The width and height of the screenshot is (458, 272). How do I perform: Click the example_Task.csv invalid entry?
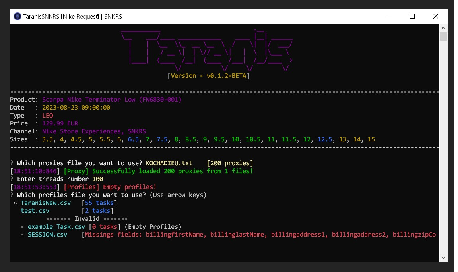(x=56, y=227)
